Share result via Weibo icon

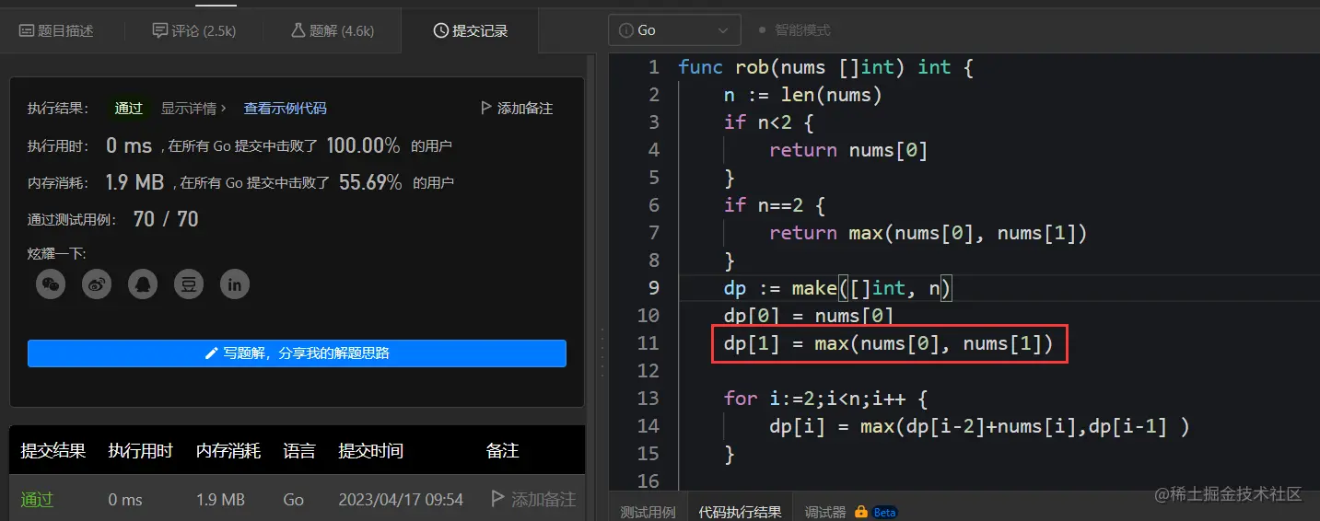pyautogui.click(x=97, y=284)
